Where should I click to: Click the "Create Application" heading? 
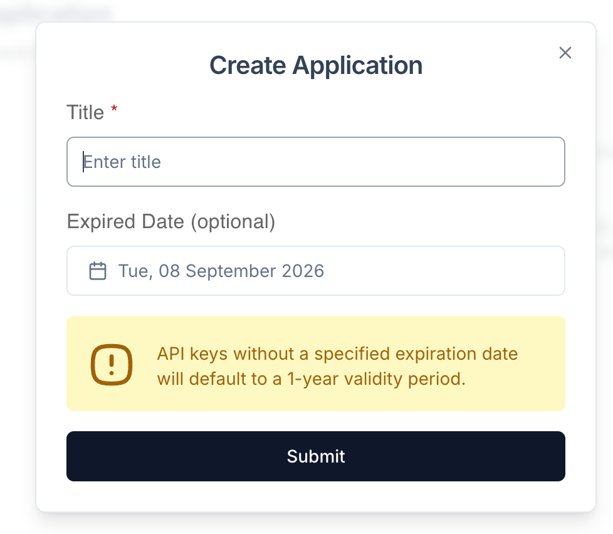tap(316, 66)
